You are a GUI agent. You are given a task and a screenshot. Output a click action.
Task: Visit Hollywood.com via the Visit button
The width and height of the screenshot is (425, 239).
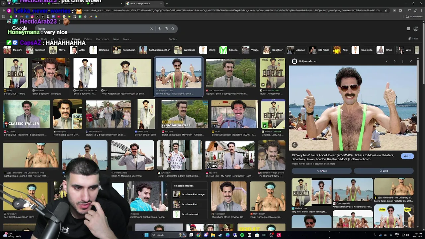coord(407,156)
